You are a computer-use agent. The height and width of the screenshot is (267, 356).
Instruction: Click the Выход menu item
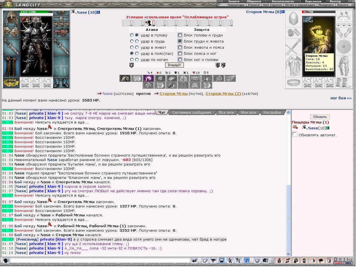[335, 1]
